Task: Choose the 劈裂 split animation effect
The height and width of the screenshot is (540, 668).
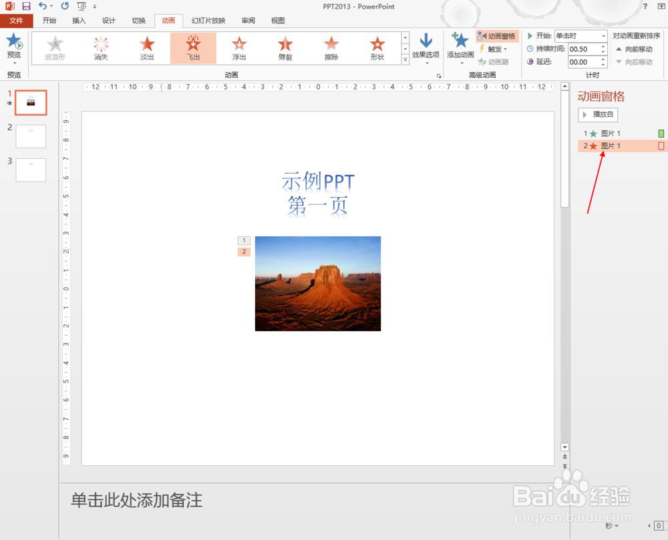Action: (x=285, y=48)
